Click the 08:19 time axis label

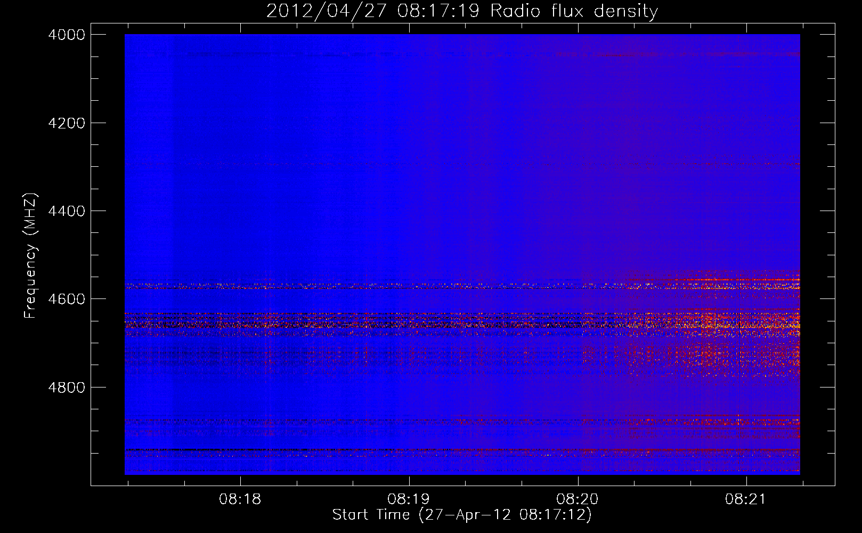pyautogui.click(x=409, y=499)
